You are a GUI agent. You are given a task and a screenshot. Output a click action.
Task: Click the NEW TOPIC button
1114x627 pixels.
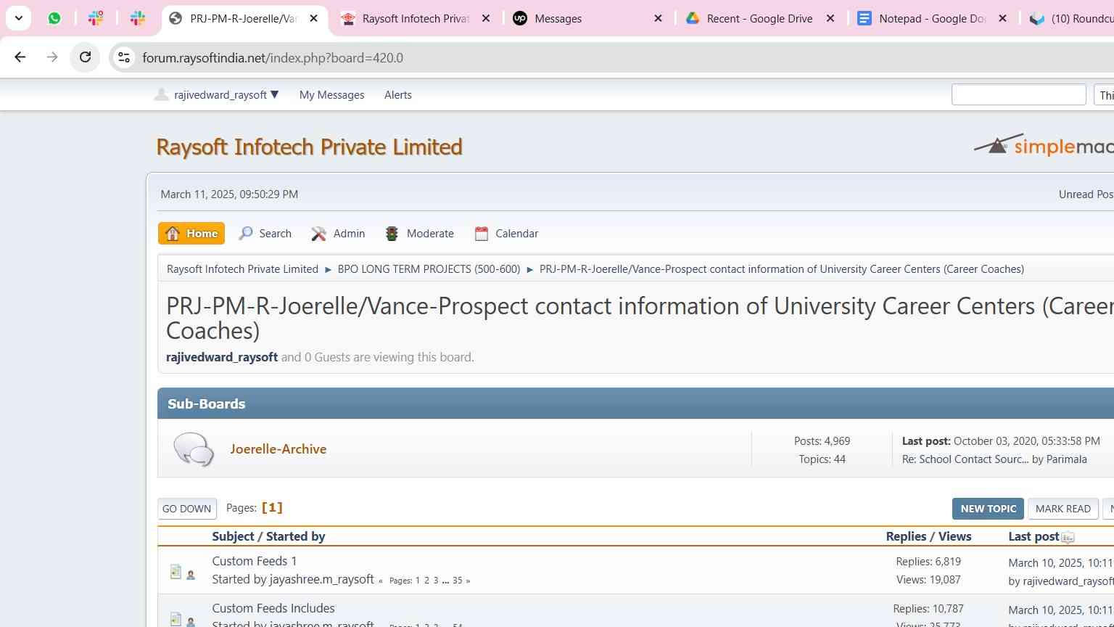pyautogui.click(x=988, y=509)
